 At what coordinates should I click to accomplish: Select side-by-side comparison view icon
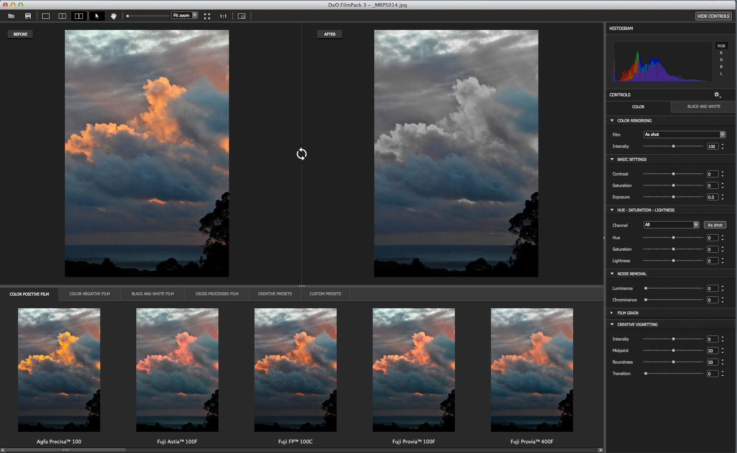pos(79,16)
